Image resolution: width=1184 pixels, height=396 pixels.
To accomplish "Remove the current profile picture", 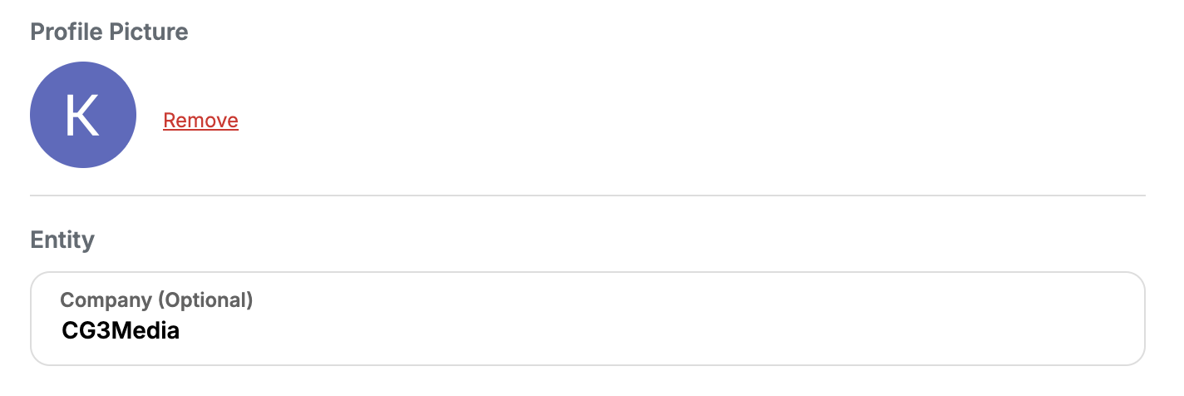I will 200,121.
